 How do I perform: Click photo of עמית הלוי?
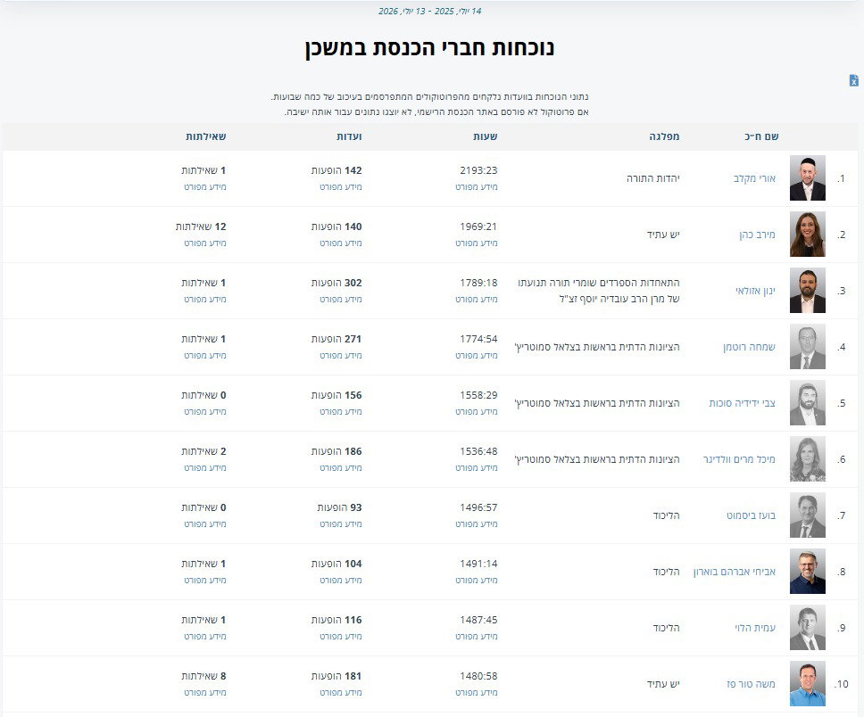(x=807, y=627)
